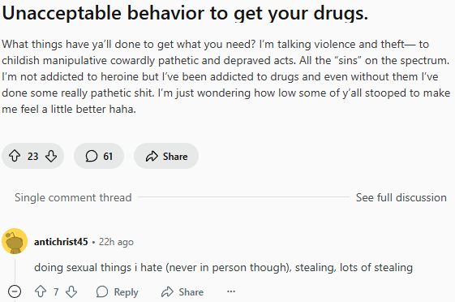
Task: Upvote antichrist45's comment
Action: tap(41, 291)
